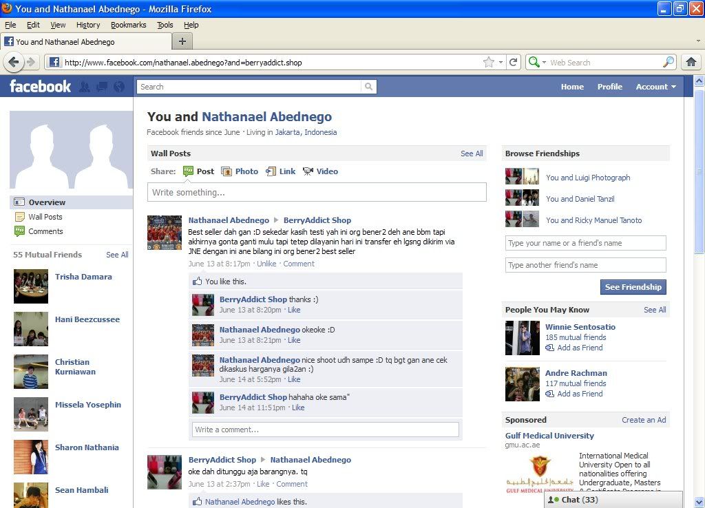Screen dimensions: 705x508
Task: Click the Wall Posts sidebar icon
Action: click(20, 217)
